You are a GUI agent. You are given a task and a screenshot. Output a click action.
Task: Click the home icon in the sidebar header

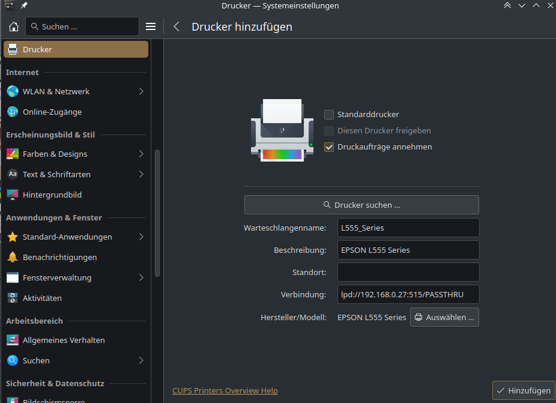pos(13,26)
